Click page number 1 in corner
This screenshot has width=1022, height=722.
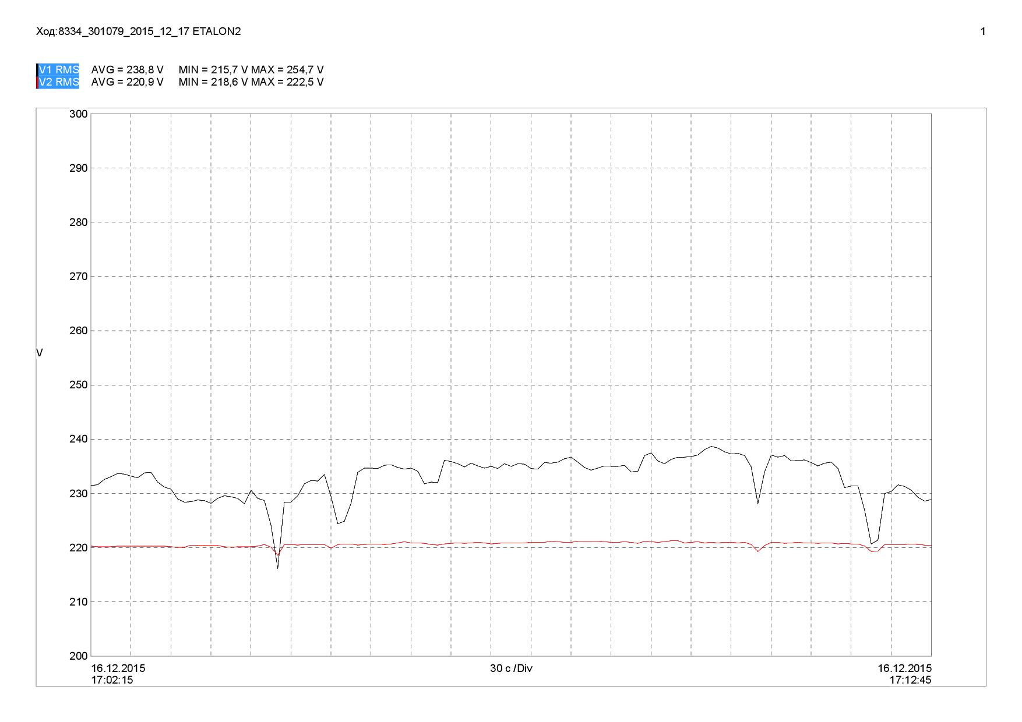click(983, 31)
